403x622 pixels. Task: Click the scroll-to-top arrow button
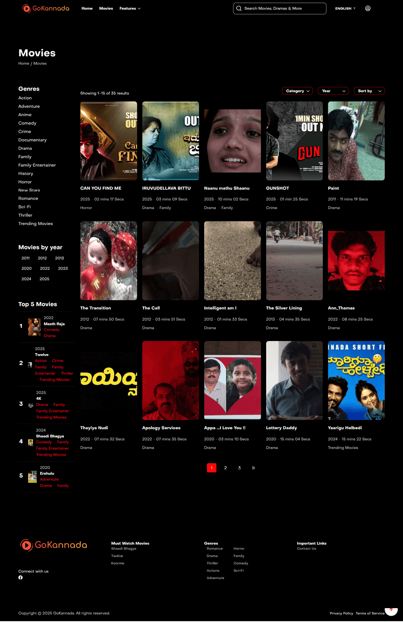coord(391,610)
